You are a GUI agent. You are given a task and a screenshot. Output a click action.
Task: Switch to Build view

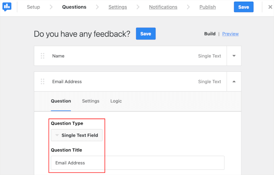210,34
